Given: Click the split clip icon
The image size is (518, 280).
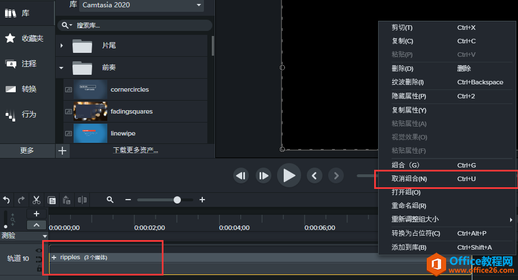Looking at the screenshot, I should point(83,200).
